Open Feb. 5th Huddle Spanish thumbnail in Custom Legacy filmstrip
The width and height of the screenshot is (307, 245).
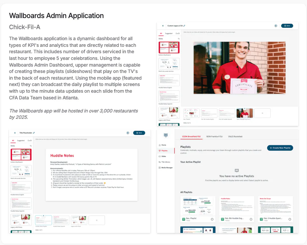[x=227, y=113]
